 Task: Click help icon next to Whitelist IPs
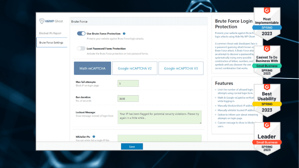(x=94, y=137)
